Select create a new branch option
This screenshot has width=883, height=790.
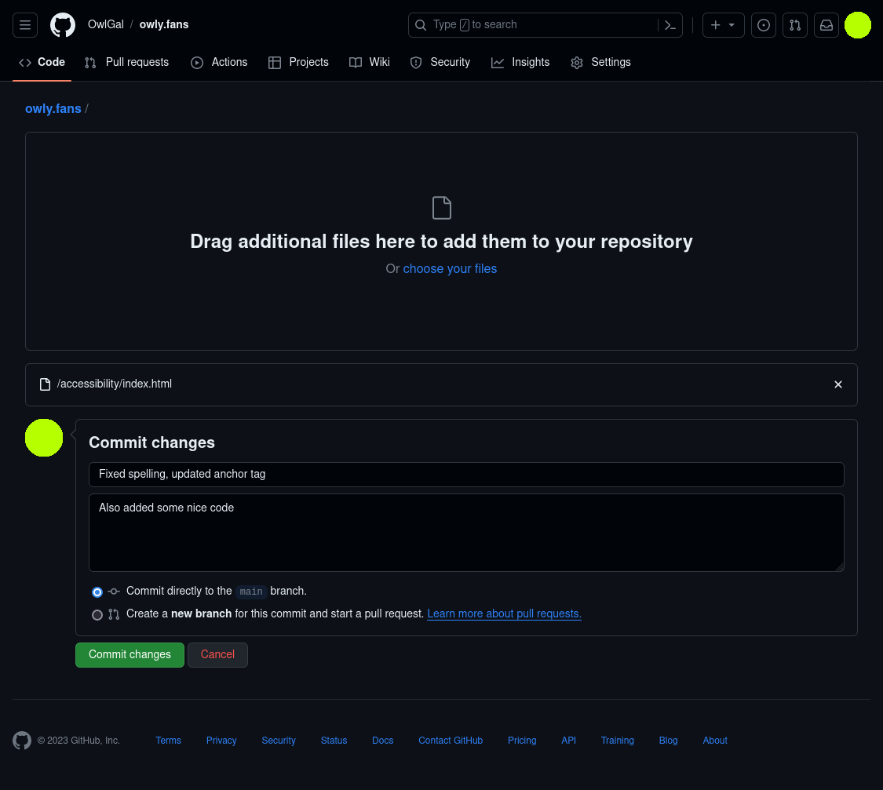tap(97, 615)
